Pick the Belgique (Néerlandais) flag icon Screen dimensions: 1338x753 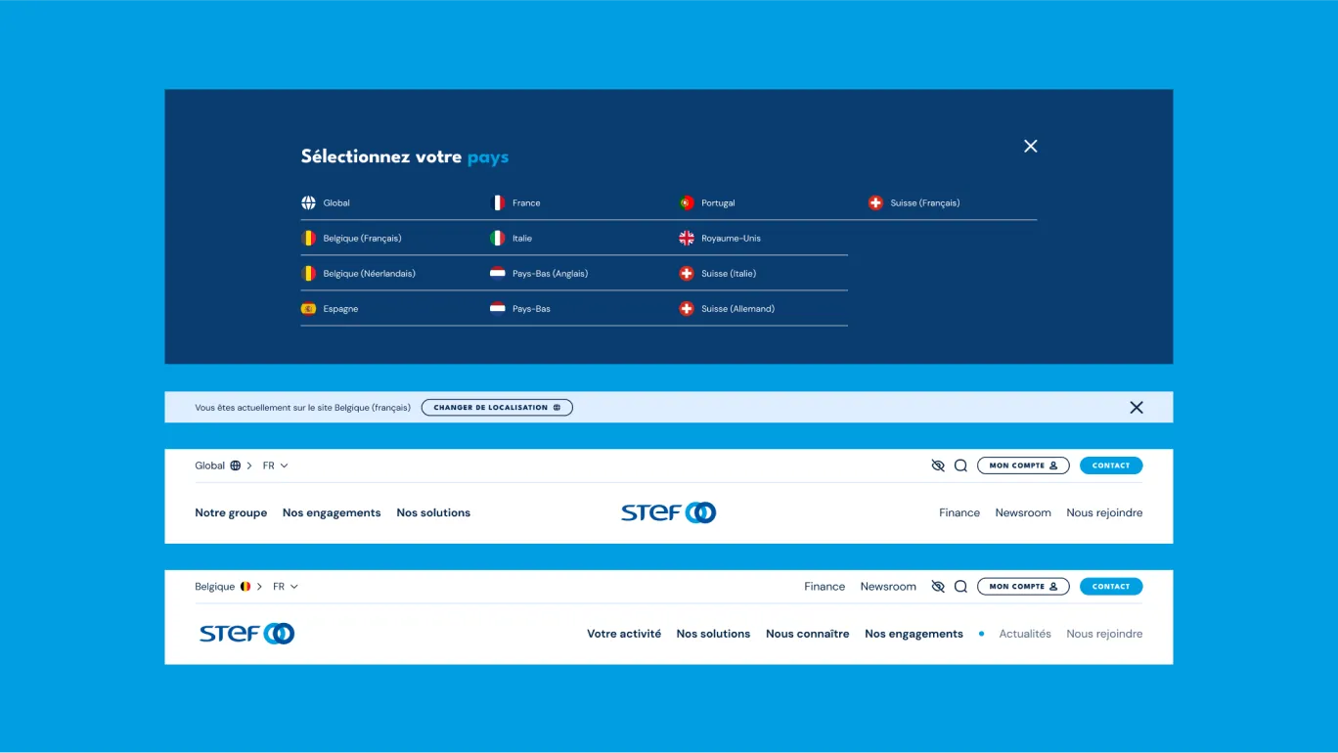point(308,274)
